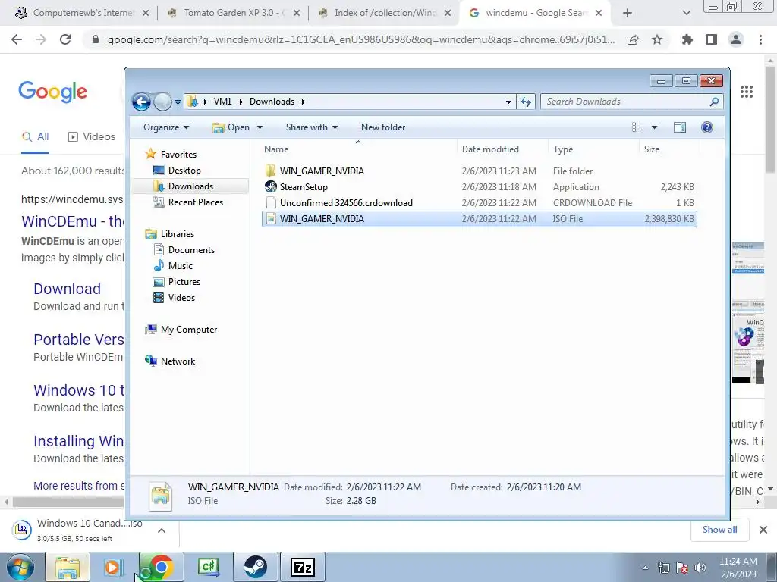Click Chrome back button
Viewport: 777px width, 582px height.
(17, 39)
